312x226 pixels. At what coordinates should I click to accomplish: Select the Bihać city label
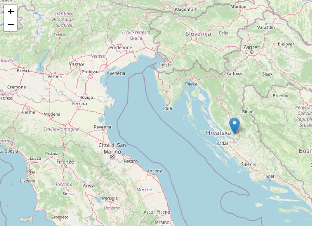coord(247,112)
